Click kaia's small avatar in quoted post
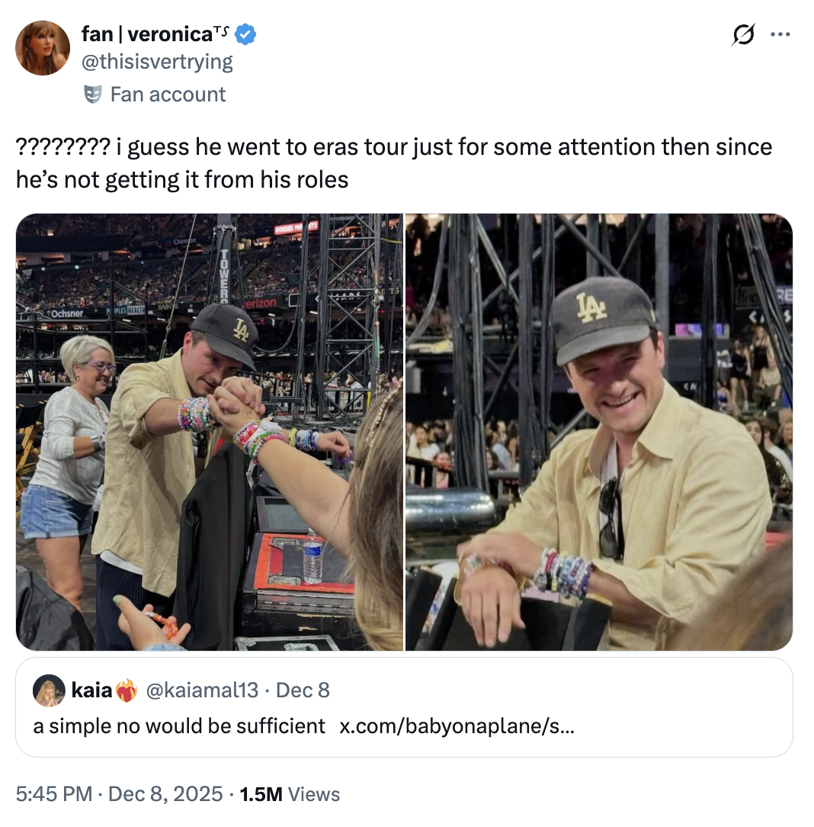Viewport: 814px width, 827px height. click(48, 691)
